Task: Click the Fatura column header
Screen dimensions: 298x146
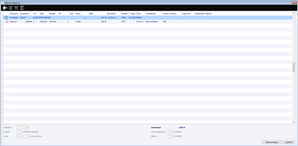Action: (78, 14)
